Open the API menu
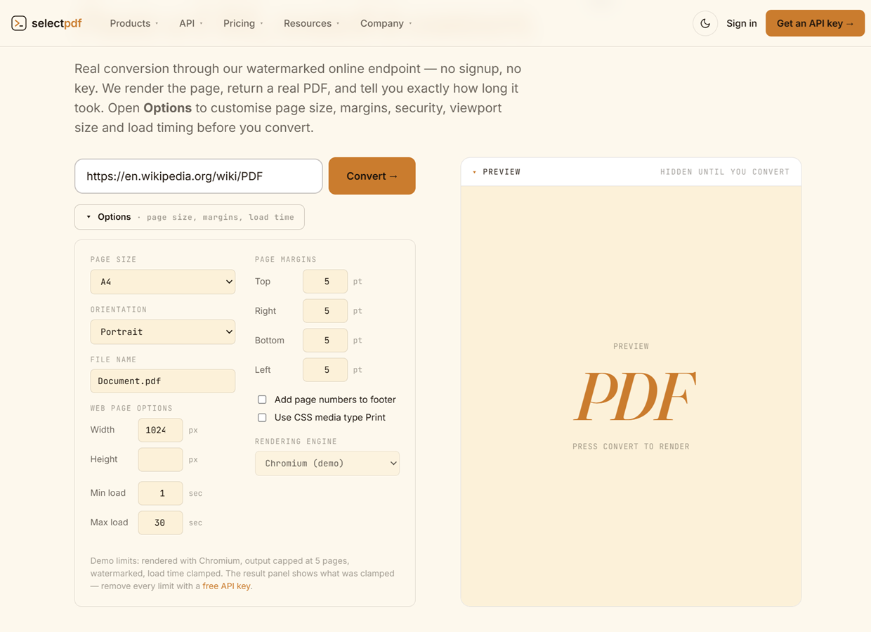The image size is (871, 632). pos(191,23)
